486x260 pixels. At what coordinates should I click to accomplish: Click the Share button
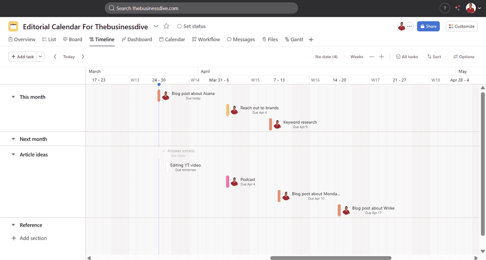click(428, 26)
